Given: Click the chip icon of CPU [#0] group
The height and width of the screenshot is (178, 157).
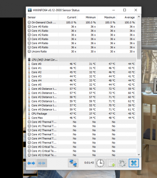Looking at the screenshot, I should 29,60.
